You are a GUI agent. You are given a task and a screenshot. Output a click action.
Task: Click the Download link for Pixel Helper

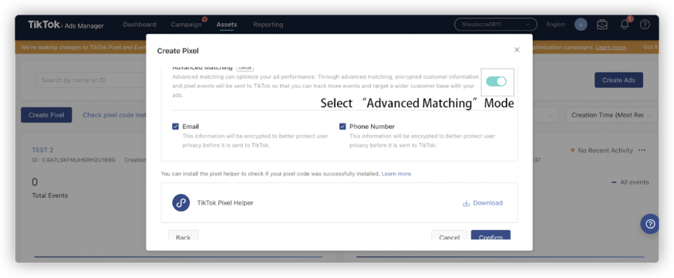coord(488,203)
